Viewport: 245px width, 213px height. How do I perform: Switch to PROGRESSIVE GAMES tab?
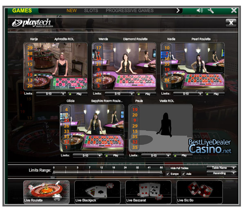coord(130,11)
